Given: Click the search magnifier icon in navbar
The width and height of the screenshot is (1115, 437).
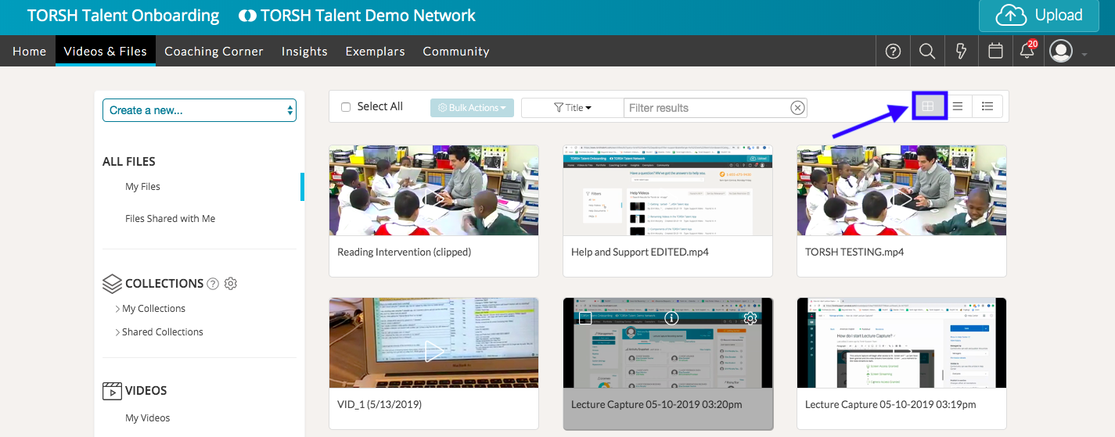Looking at the screenshot, I should (927, 52).
